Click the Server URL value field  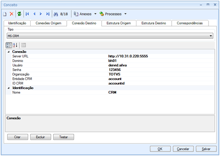[161, 56]
